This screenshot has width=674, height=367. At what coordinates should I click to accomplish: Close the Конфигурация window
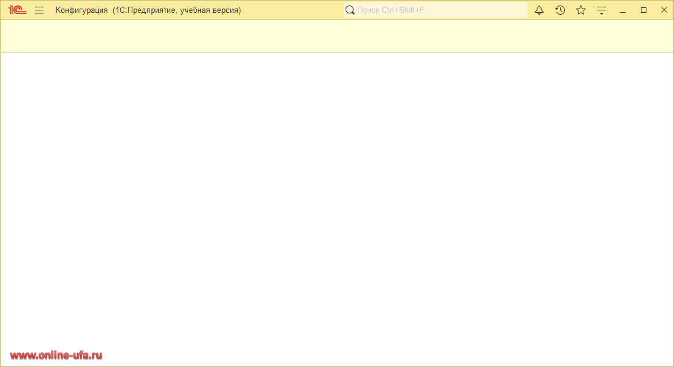[664, 10]
